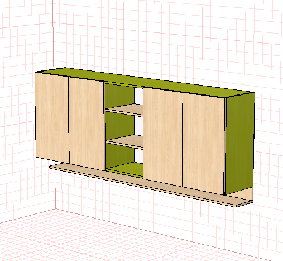This screenshot has height=261, width=283.
Task: Select the green top panel of cabinet
Action: [145, 82]
